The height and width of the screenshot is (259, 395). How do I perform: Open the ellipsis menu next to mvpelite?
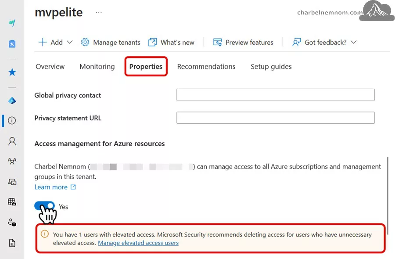99,12
